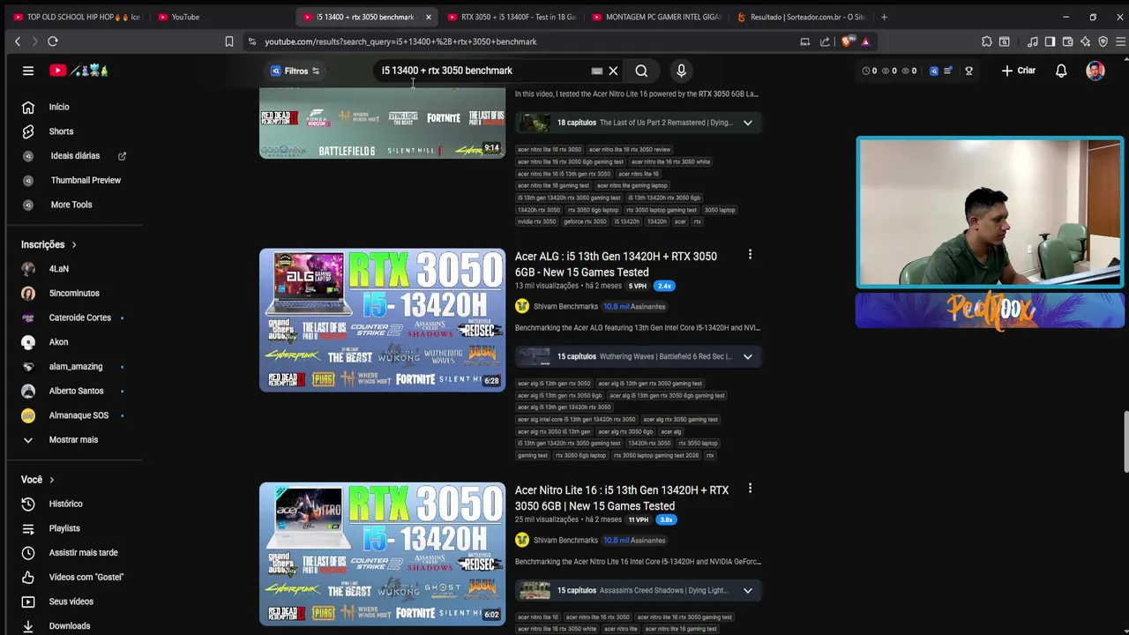Expand Mostrar mais subscriptions

(x=74, y=439)
